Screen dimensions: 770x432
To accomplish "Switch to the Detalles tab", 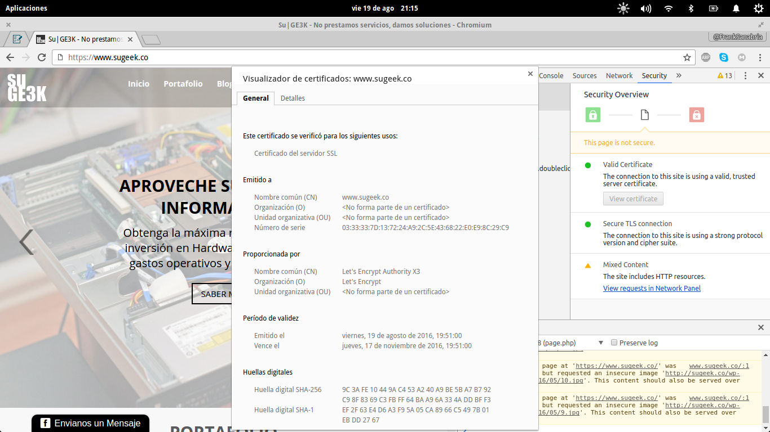I will 293,98.
